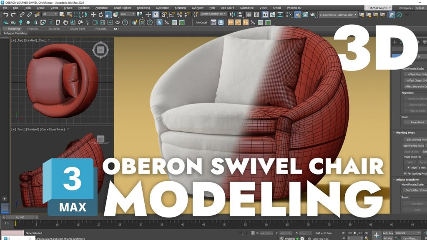Open Rendered Frame Window
The image size is (427, 240).
pos(305,15)
